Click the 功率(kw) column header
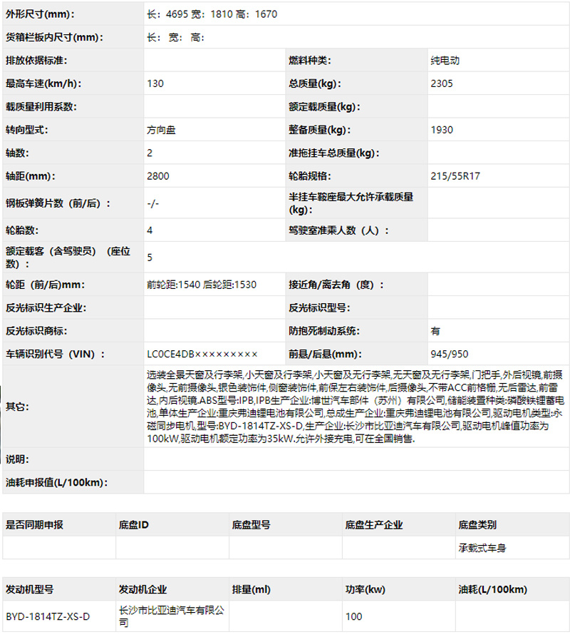 (365, 590)
